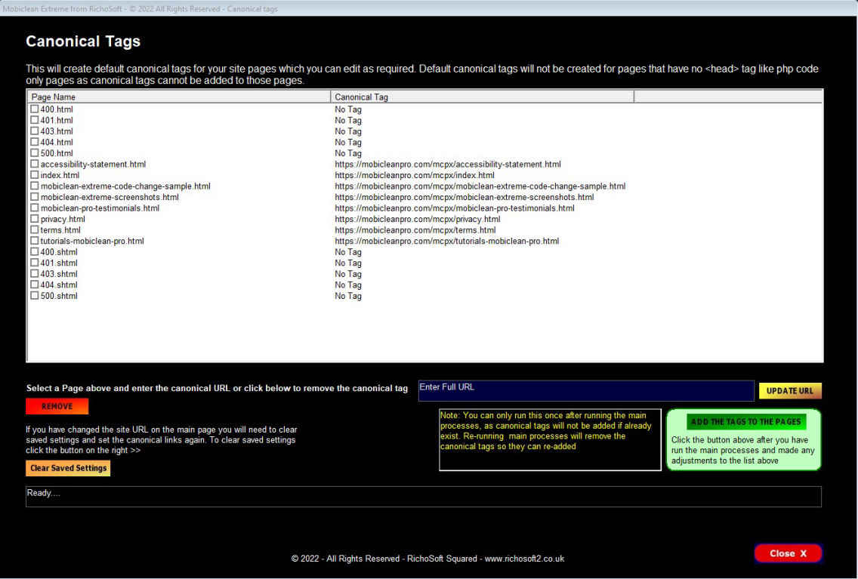Click mobiclean-extreme-code-change-sample.html canonical URL
The width and height of the screenshot is (858, 579).
(x=480, y=186)
